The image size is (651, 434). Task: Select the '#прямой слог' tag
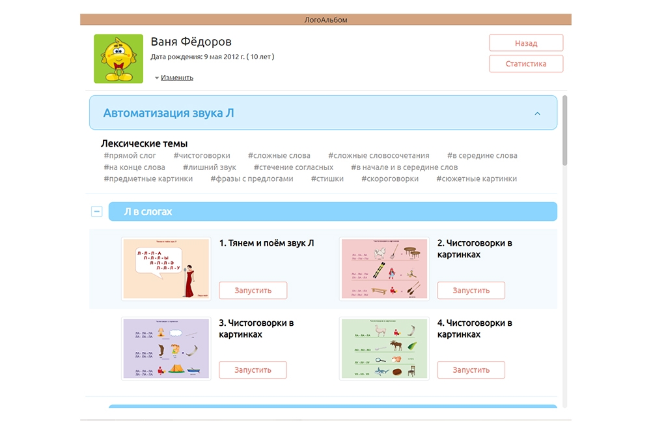point(130,156)
